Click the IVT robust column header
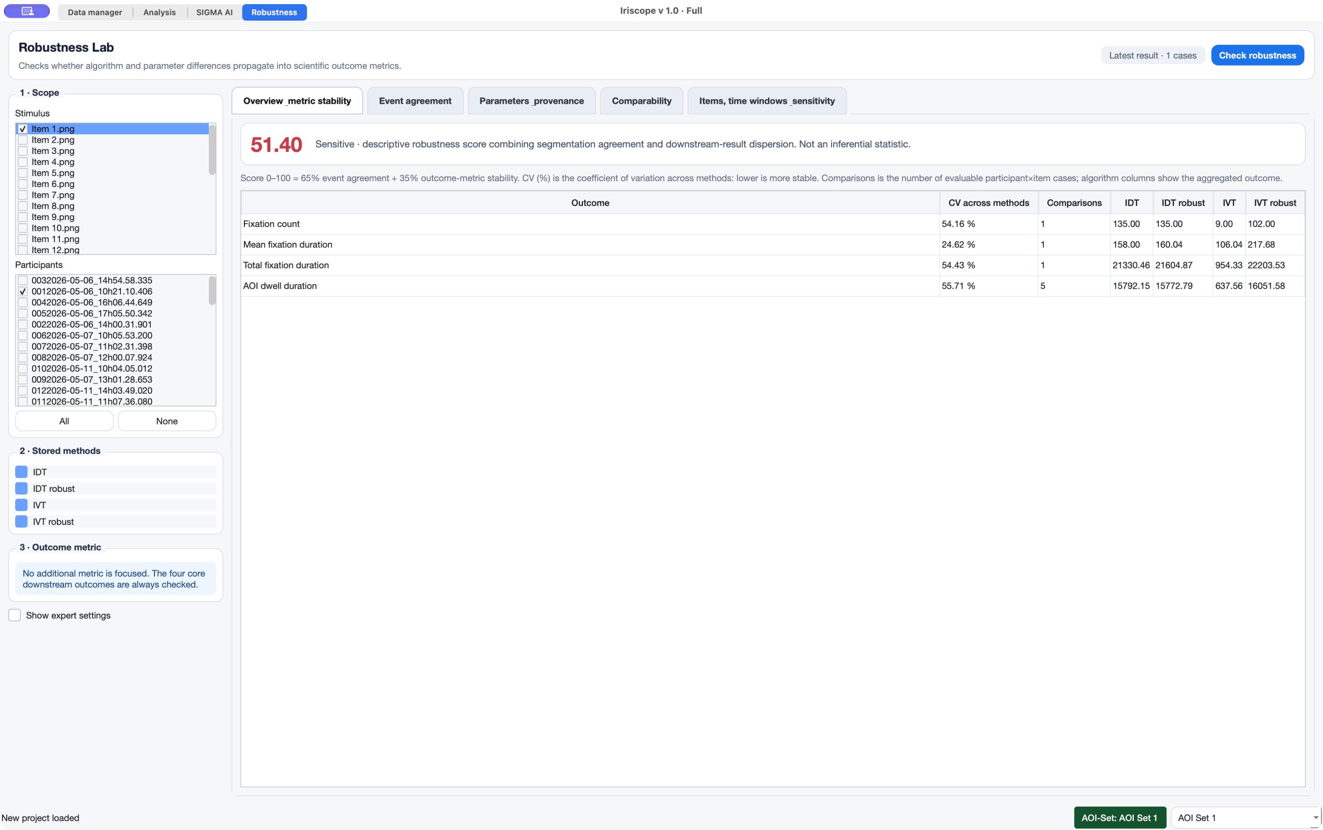This screenshot has width=1323, height=830. [x=1274, y=203]
